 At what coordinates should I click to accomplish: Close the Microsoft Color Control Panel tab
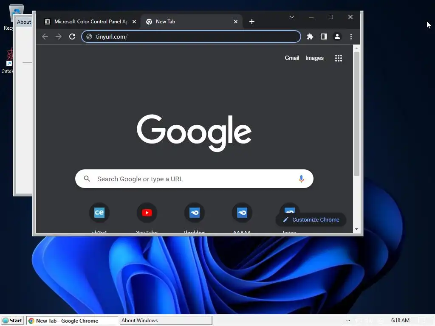click(134, 22)
